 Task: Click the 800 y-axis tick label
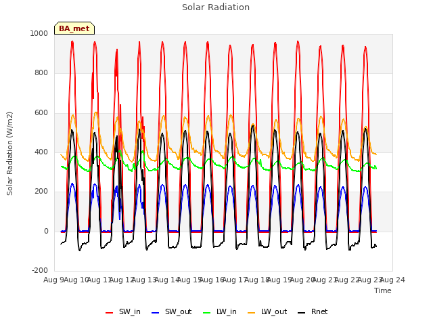41,73
